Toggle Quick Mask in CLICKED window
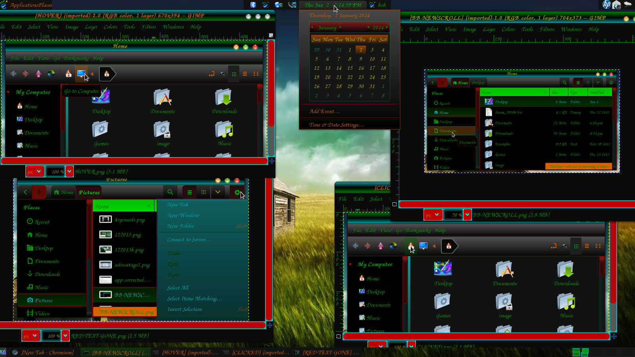 point(339,336)
